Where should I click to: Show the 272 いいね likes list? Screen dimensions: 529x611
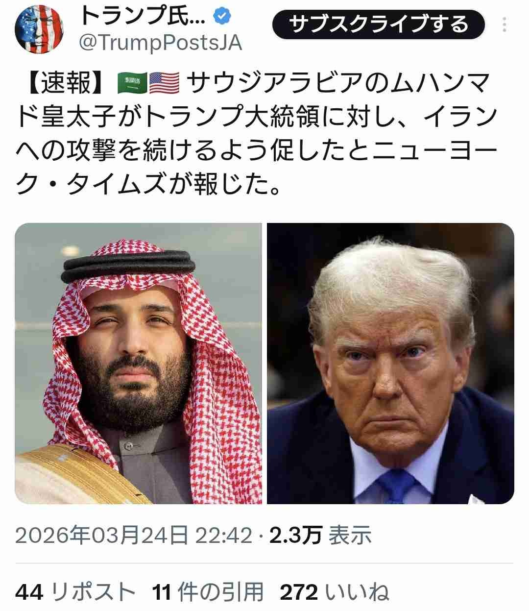pos(335,592)
